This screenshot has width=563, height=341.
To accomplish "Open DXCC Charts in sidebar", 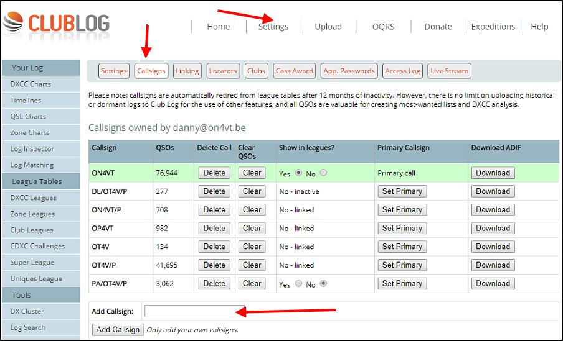I will click(x=40, y=84).
